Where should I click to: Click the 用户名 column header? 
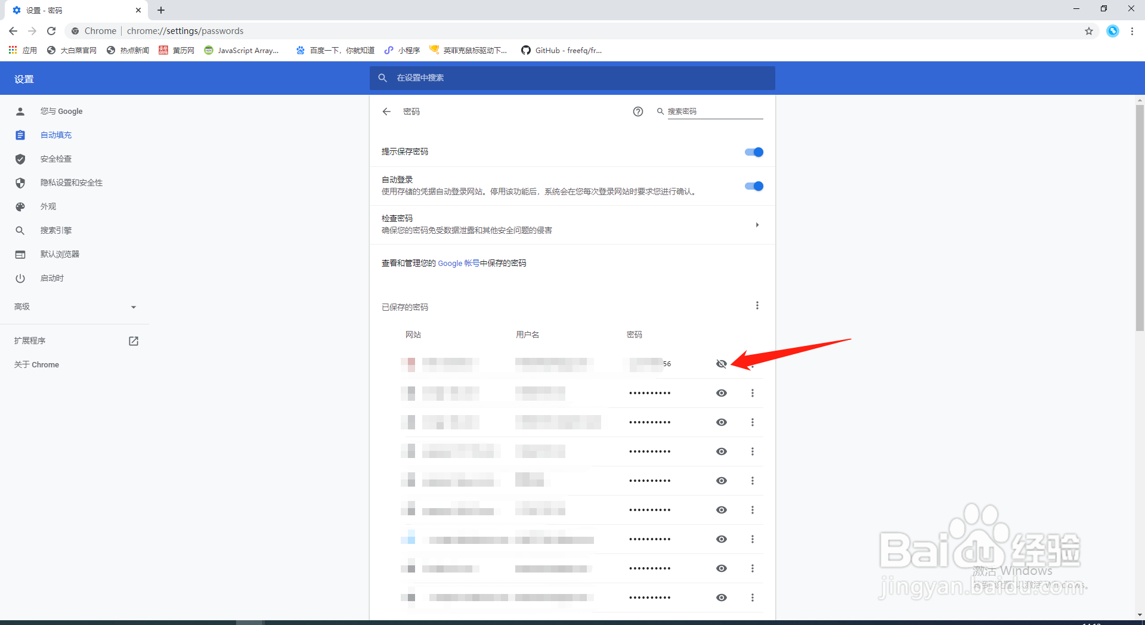pyautogui.click(x=527, y=335)
